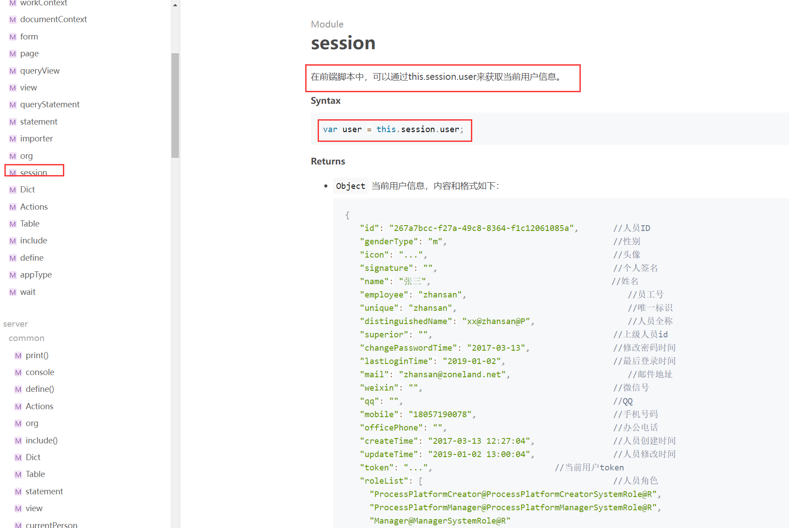789x528 pixels.
Task: Click the M icon beside queryView
Action: pos(13,71)
